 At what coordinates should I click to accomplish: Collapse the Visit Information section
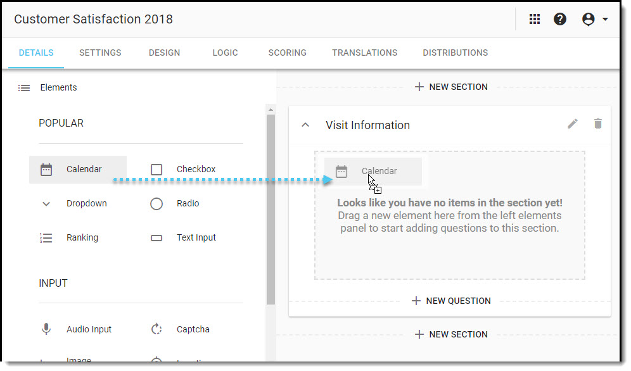coord(305,125)
